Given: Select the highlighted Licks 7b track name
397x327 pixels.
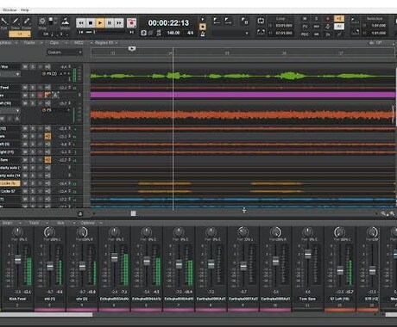Looking at the screenshot, I should click(x=10, y=183).
